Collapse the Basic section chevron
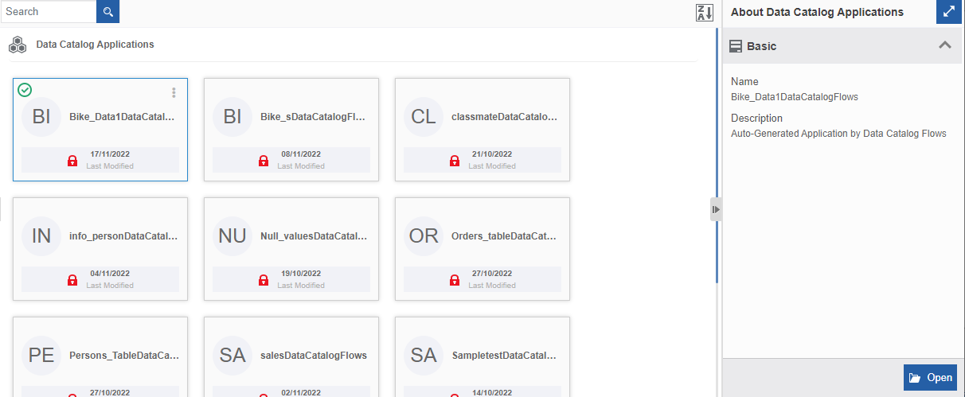Screen dimensions: 965x397 click(x=945, y=45)
